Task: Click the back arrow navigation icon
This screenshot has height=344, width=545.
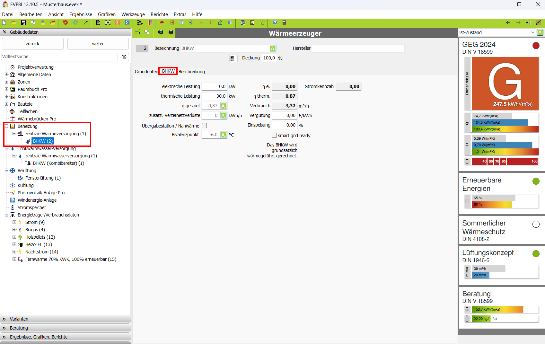Action: pos(508,22)
